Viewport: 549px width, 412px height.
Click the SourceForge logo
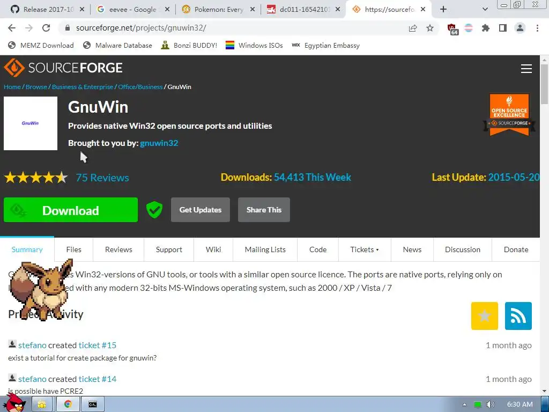click(x=63, y=68)
